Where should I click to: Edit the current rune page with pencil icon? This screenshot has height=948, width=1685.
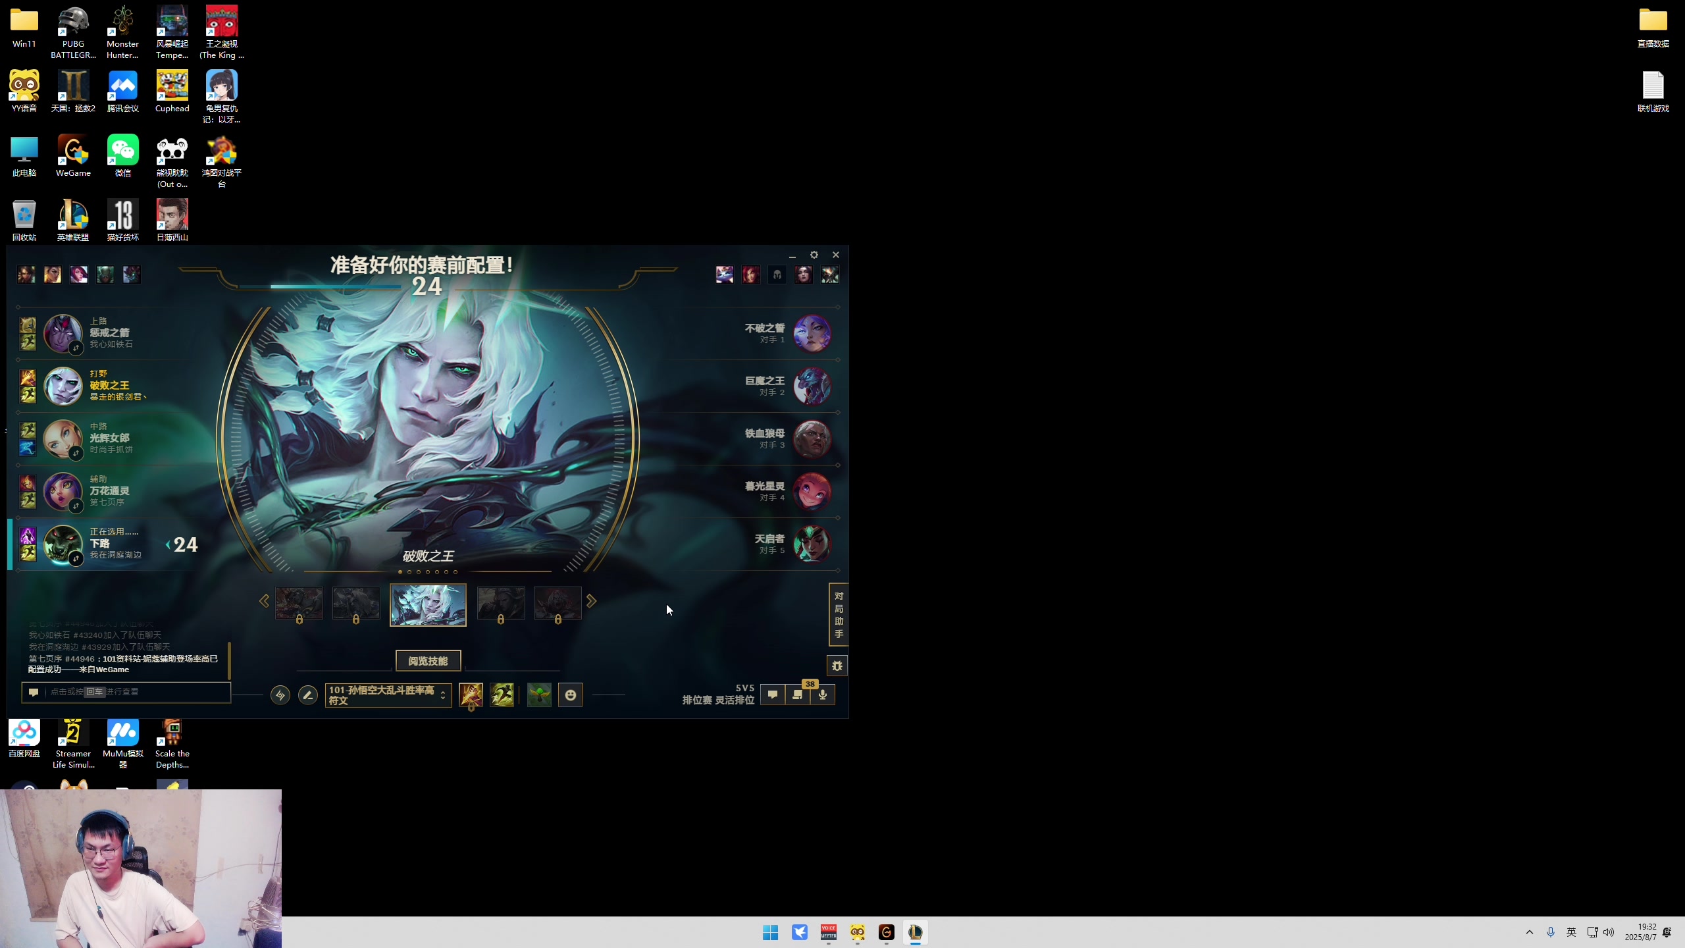[x=307, y=695]
